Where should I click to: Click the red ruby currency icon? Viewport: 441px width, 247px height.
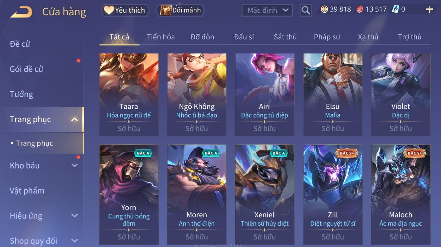pyautogui.click(x=360, y=9)
